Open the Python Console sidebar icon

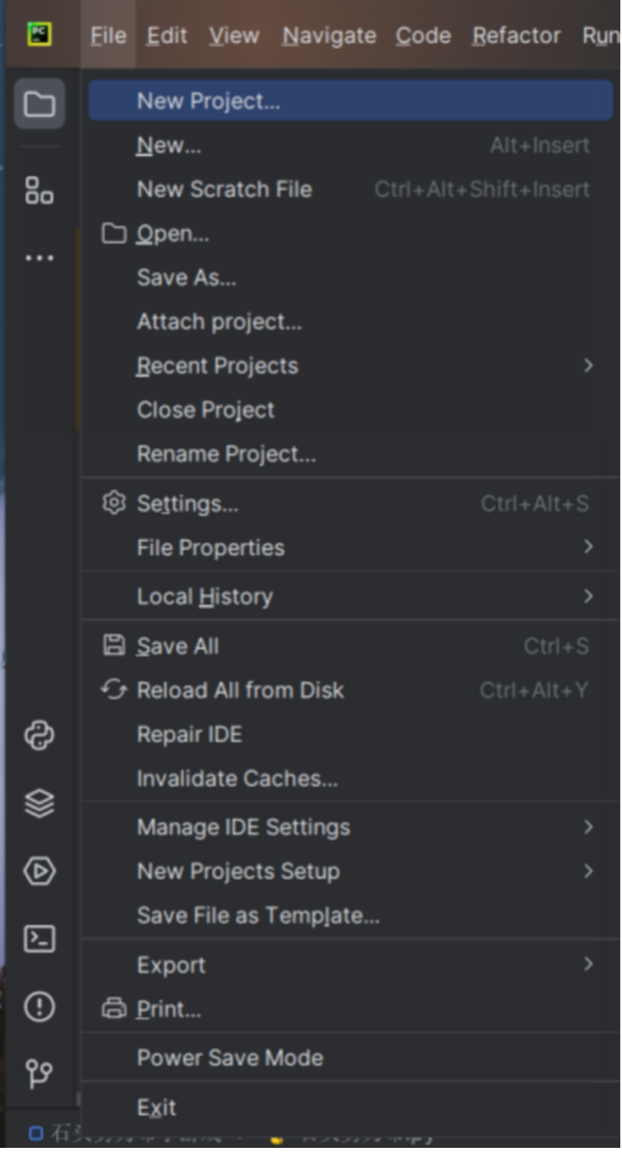click(x=39, y=735)
